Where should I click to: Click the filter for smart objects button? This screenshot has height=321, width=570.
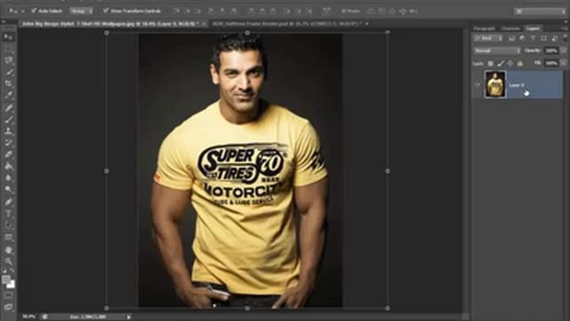pos(554,38)
